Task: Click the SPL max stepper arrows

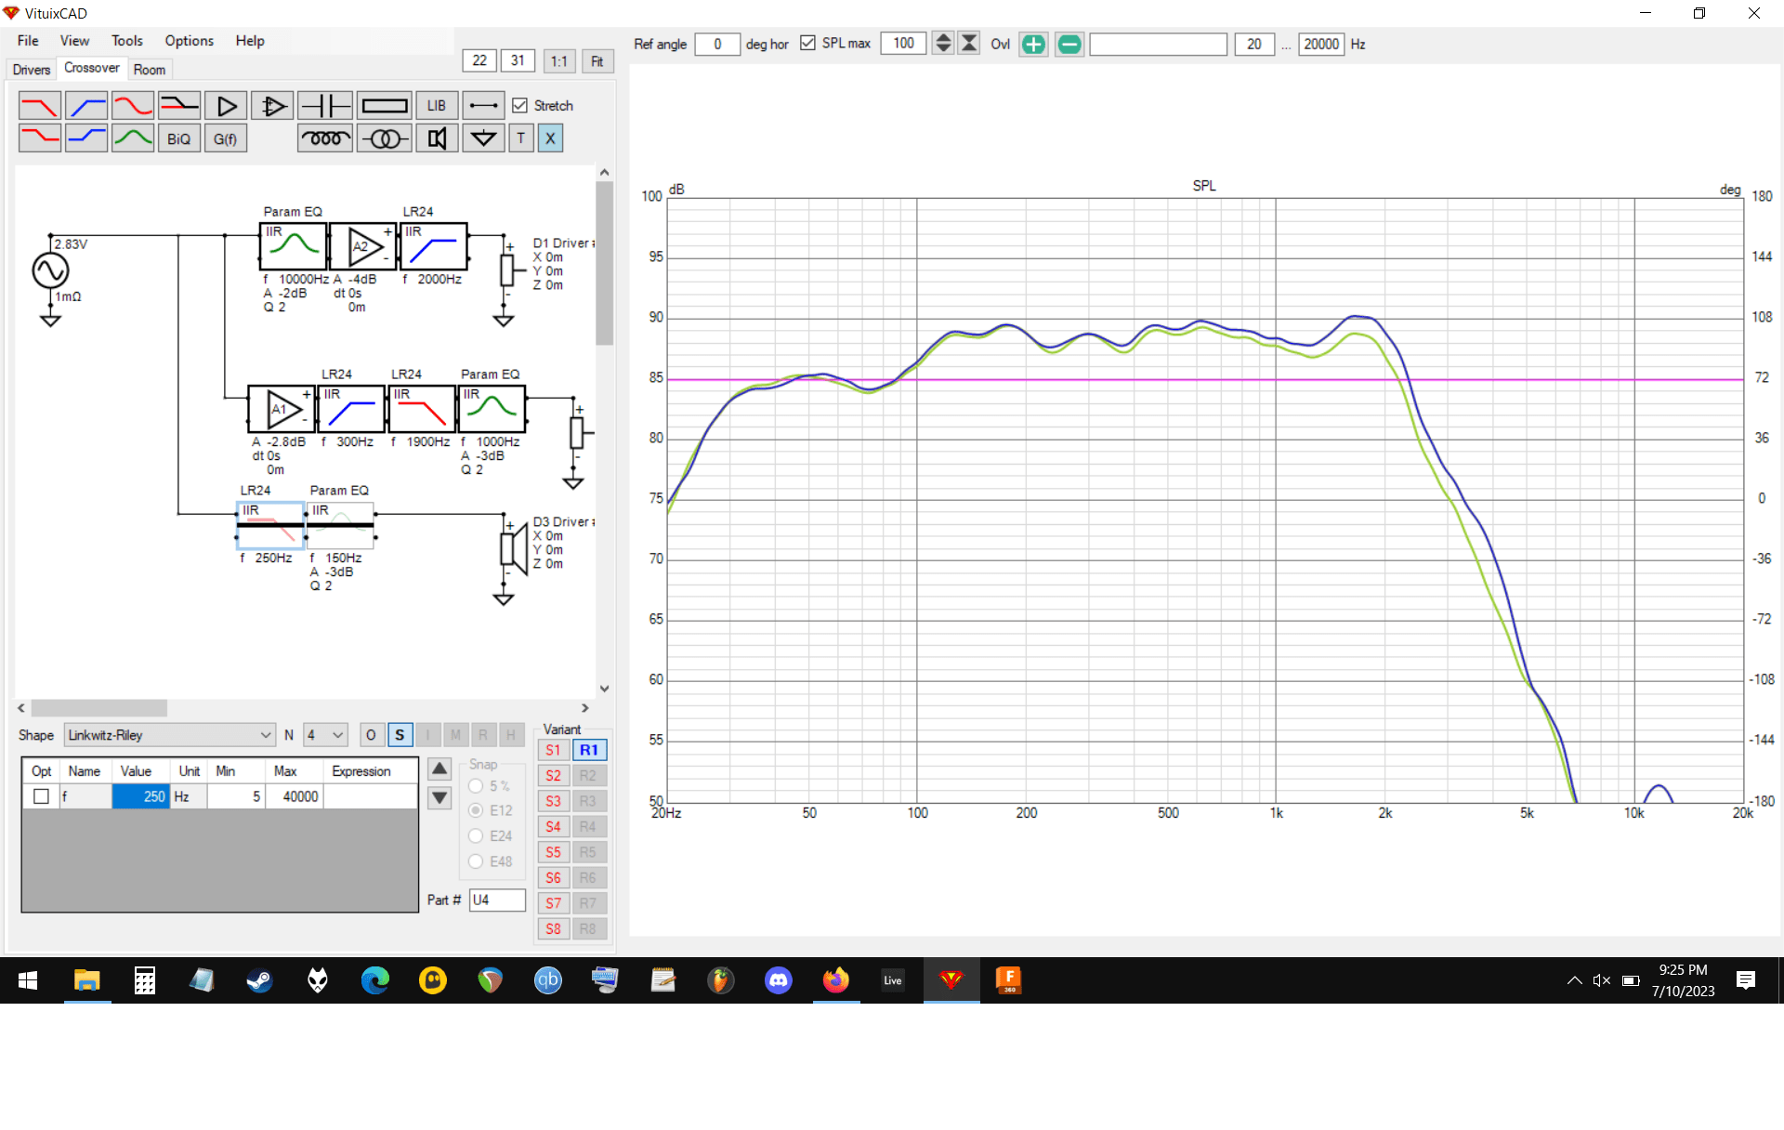Action: tap(943, 43)
